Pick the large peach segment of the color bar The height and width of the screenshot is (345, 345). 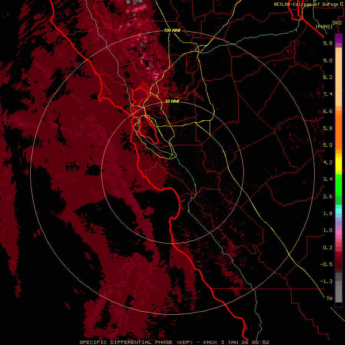point(338,79)
